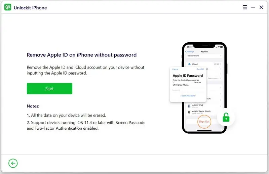Close the Unlockit iPhone window

coord(261,7)
